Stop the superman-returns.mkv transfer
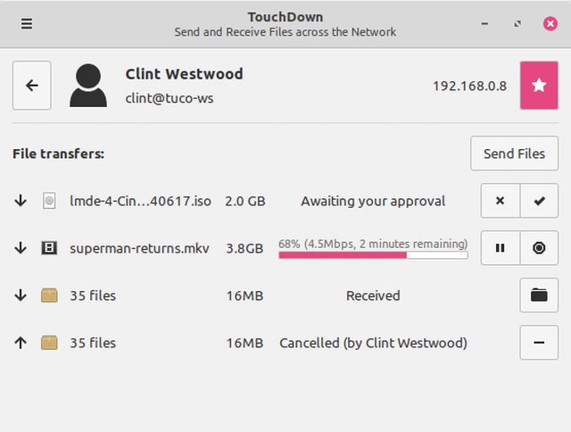Viewport: 571px width, 432px height. click(x=539, y=248)
